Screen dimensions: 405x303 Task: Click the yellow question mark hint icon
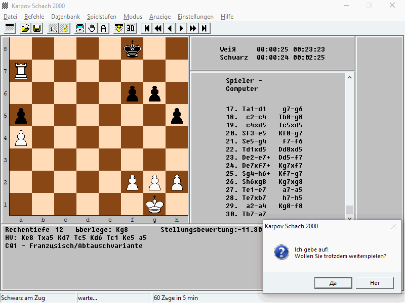(x=65, y=28)
